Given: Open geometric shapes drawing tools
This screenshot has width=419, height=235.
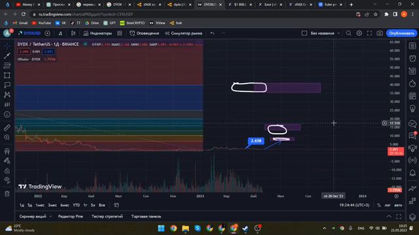Looking at the screenshot, I should (7, 76).
